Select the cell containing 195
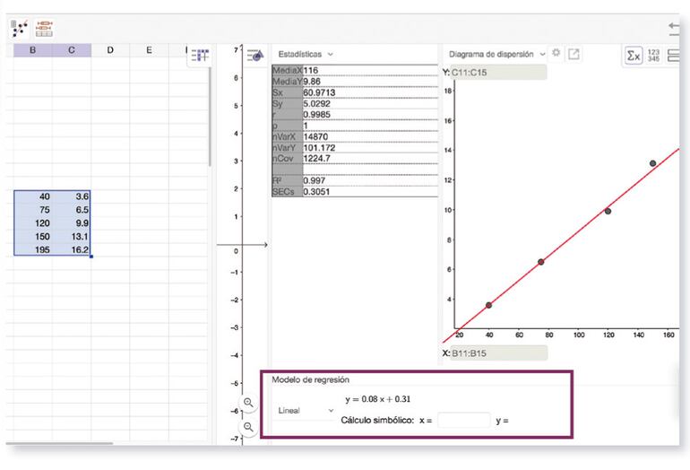Viewport: 690px width, 470px height. pos(33,249)
